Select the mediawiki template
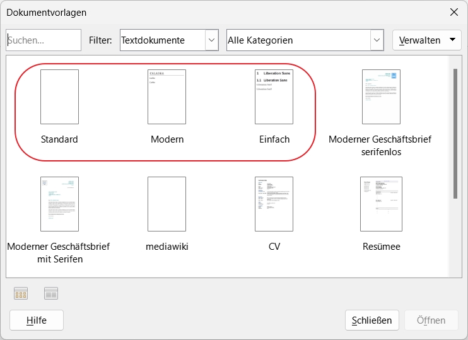 tap(167, 204)
